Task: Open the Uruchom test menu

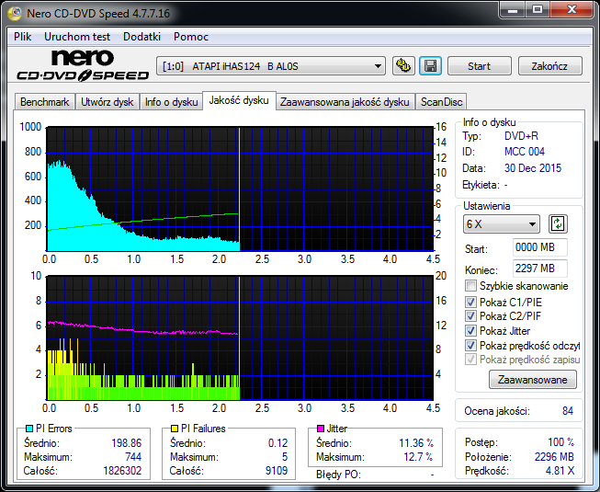Action: point(77,37)
